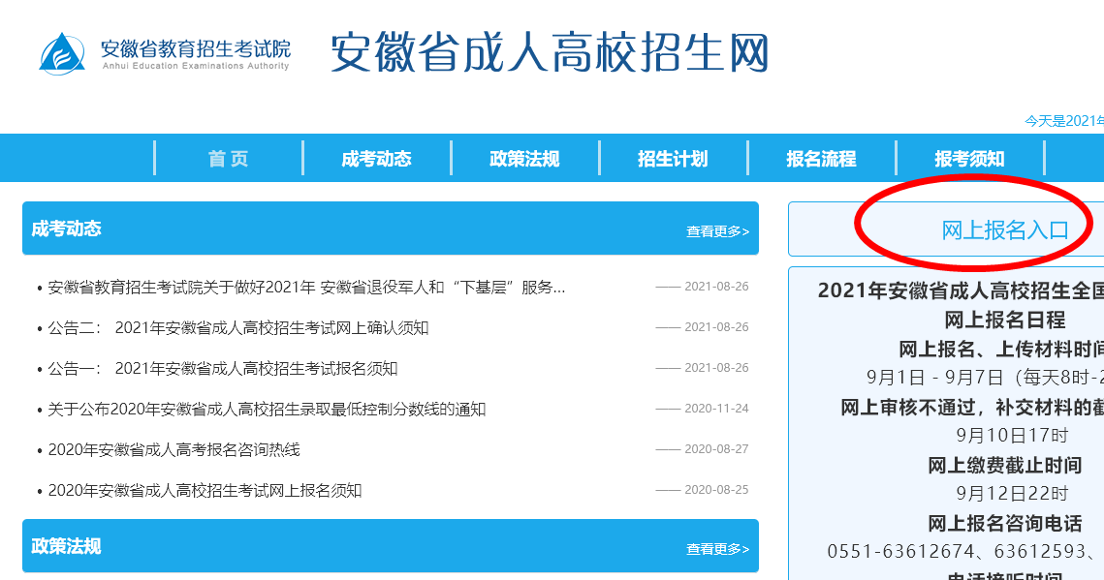Open the 首页 navigation tab
Image resolution: width=1104 pixels, height=580 pixels.
[229, 159]
